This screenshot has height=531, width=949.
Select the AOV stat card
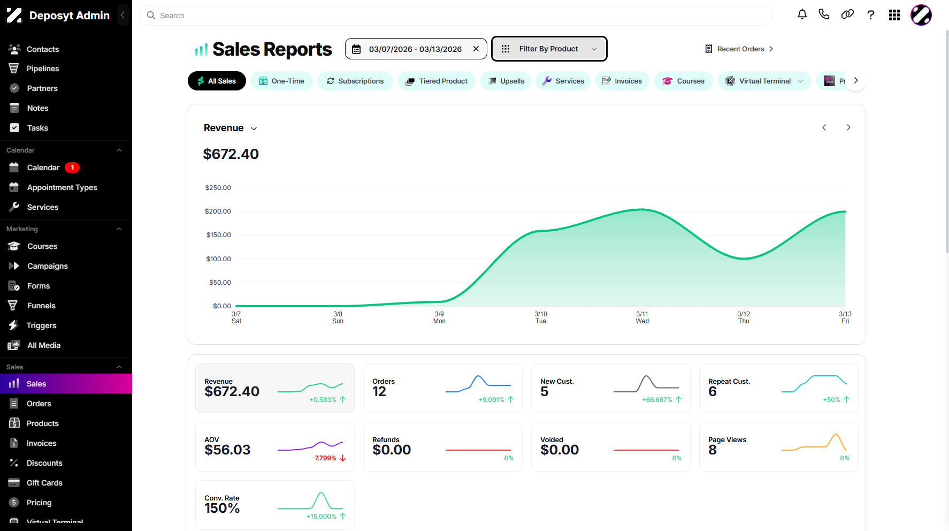[x=275, y=447]
